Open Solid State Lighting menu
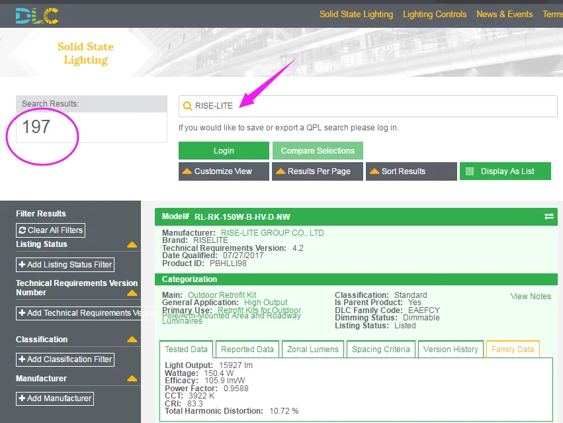563x423 pixels. point(356,15)
